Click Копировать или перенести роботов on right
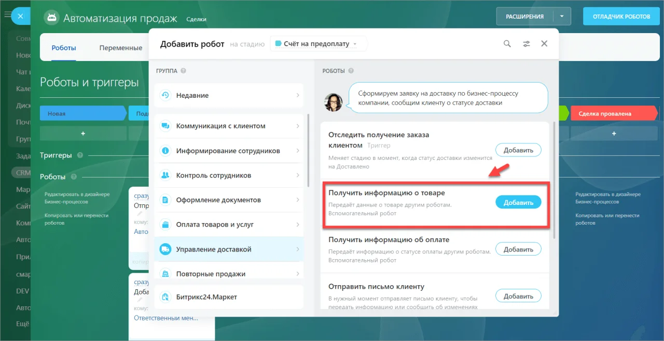The height and width of the screenshot is (341, 664). 607,219
